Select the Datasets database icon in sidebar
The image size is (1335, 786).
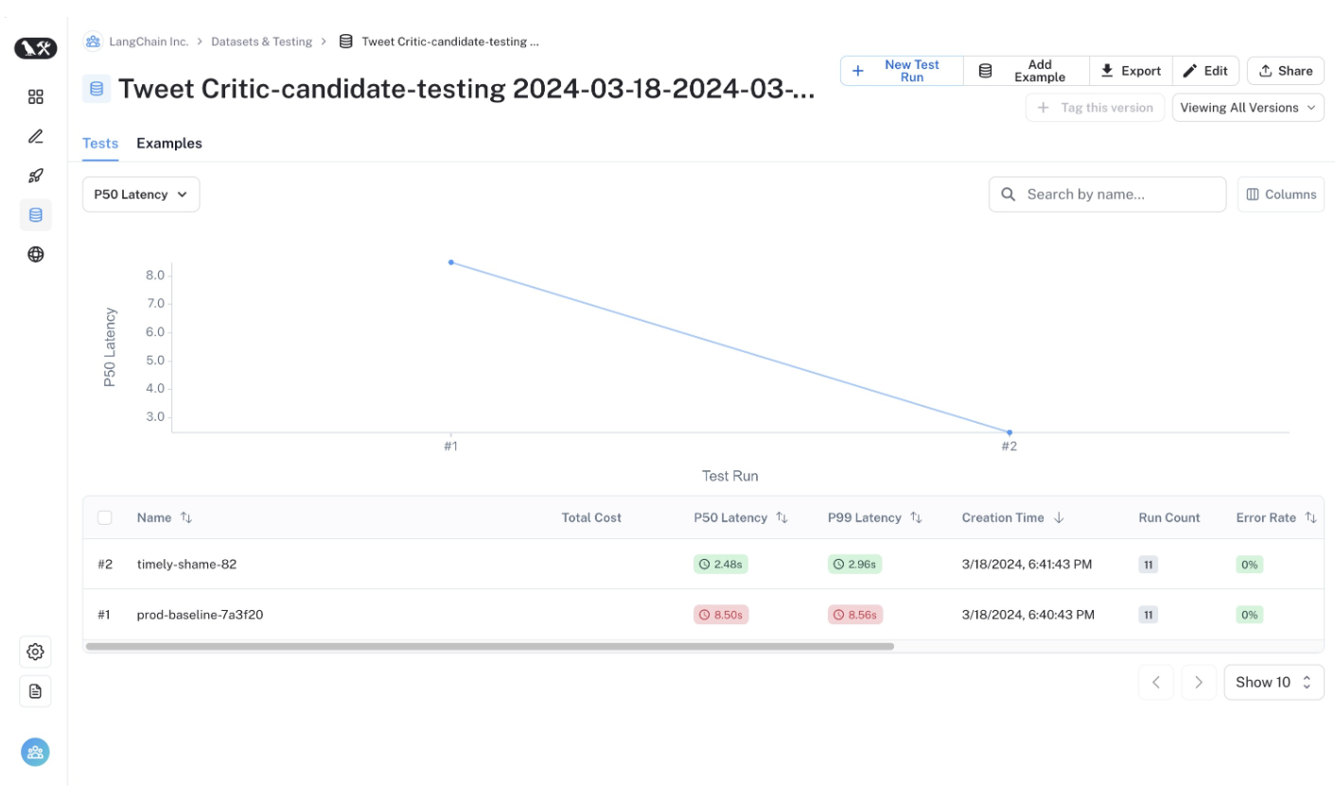(x=36, y=215)
